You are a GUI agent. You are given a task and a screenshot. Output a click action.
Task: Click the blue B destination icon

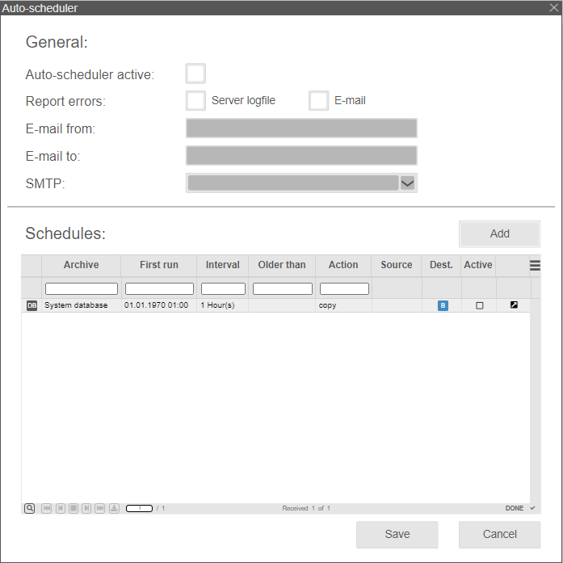click(443, 305)
